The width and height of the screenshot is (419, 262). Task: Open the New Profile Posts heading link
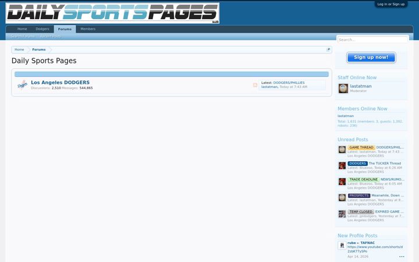tap(357, 236)
